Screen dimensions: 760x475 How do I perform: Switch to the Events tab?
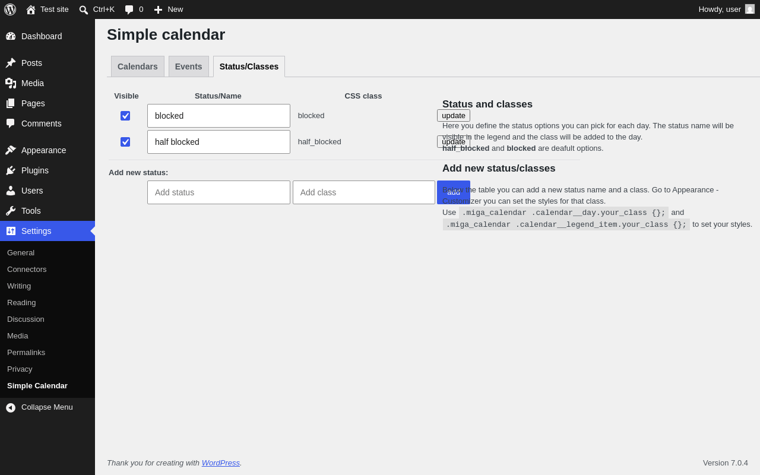(189, 66)
